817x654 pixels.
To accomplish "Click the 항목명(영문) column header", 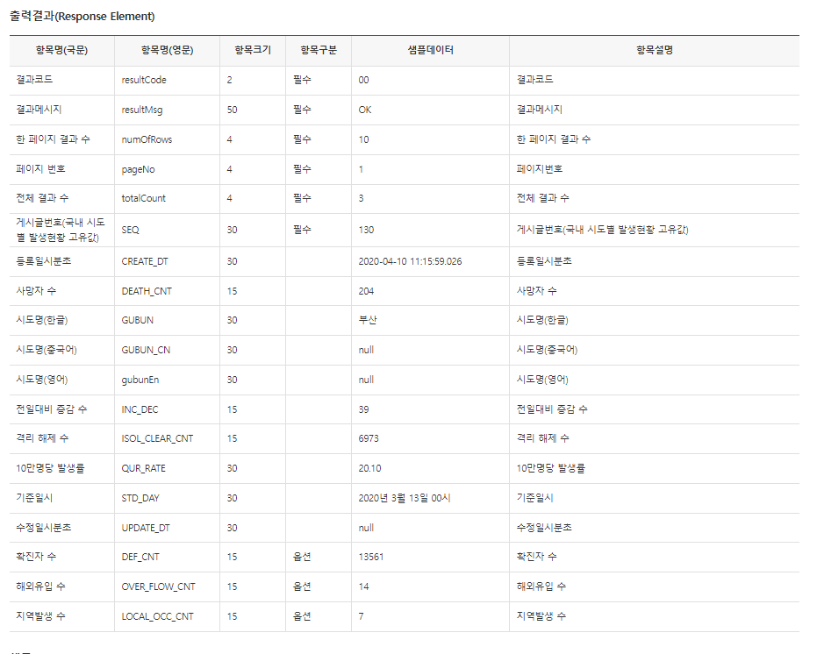I will pyautogui.click(x=168, y=50).
